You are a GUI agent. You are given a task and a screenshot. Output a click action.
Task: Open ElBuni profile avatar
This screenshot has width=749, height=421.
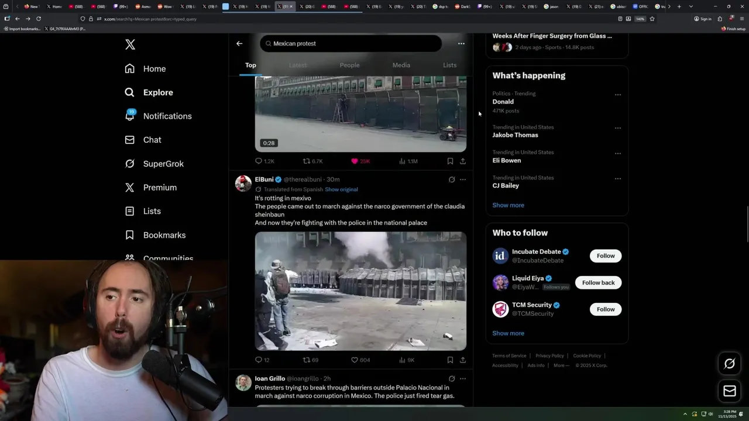tap(243, 183)
